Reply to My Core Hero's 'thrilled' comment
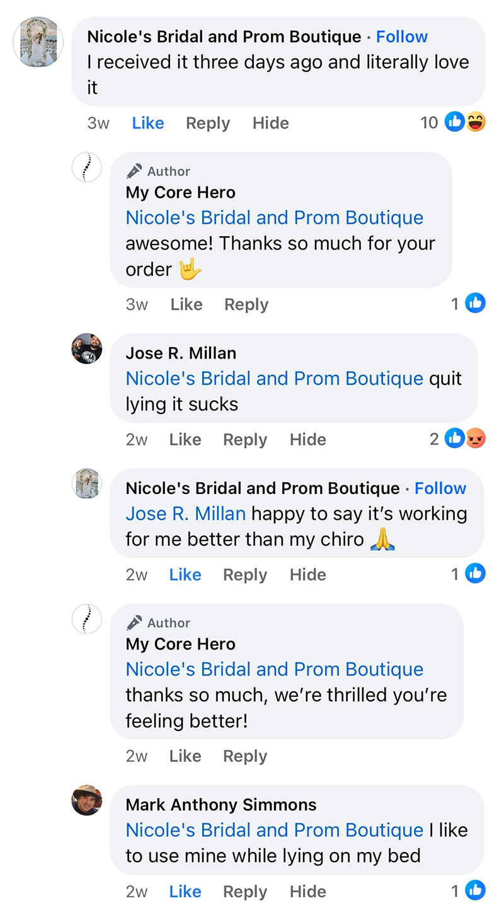The width and height of the screenshot is (504, 908). [245, 756]
